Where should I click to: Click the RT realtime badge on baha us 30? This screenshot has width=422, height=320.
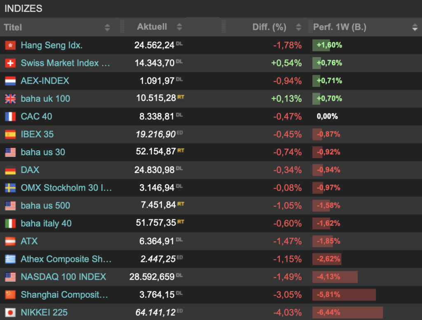click(181, 150)
